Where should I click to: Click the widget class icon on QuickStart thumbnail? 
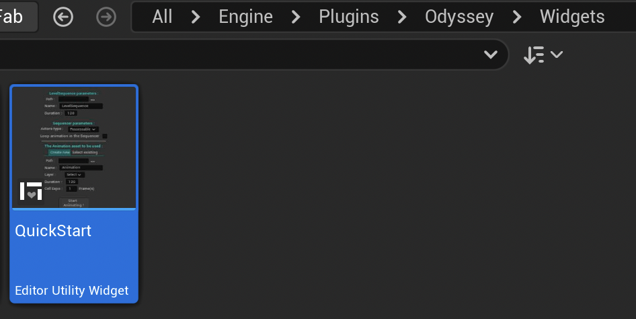[x=31, y=191]
